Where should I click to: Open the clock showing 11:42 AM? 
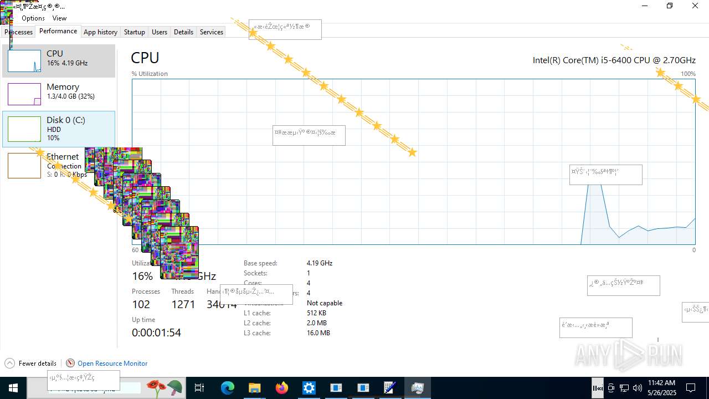tap(661, 388)
